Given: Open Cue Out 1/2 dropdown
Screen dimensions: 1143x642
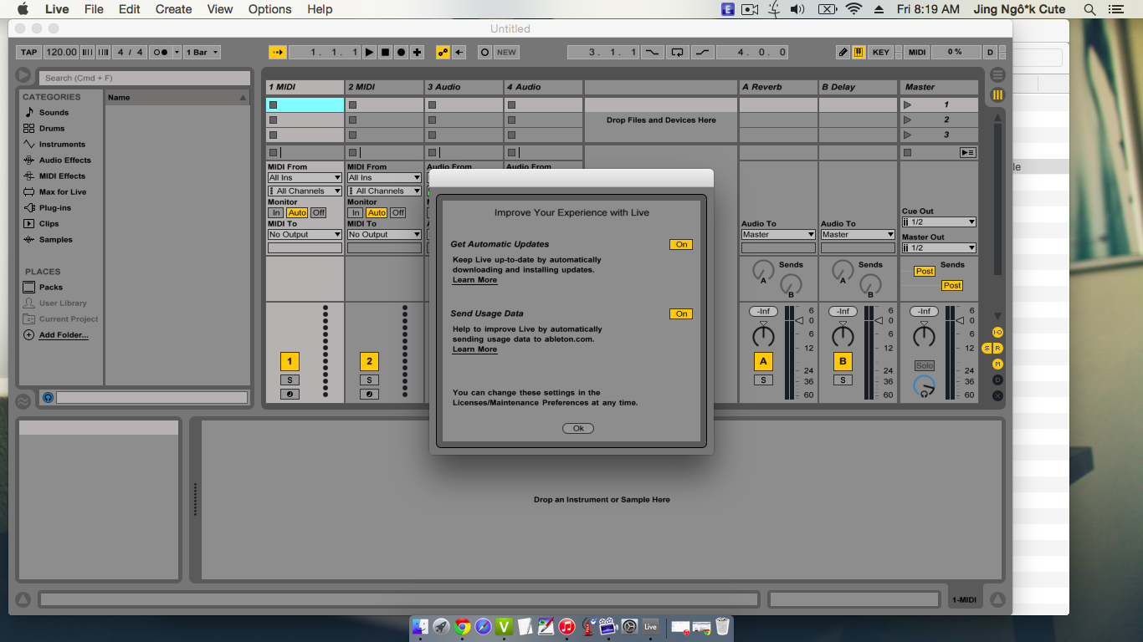Looking at the screenshot, I should (939, 222).
